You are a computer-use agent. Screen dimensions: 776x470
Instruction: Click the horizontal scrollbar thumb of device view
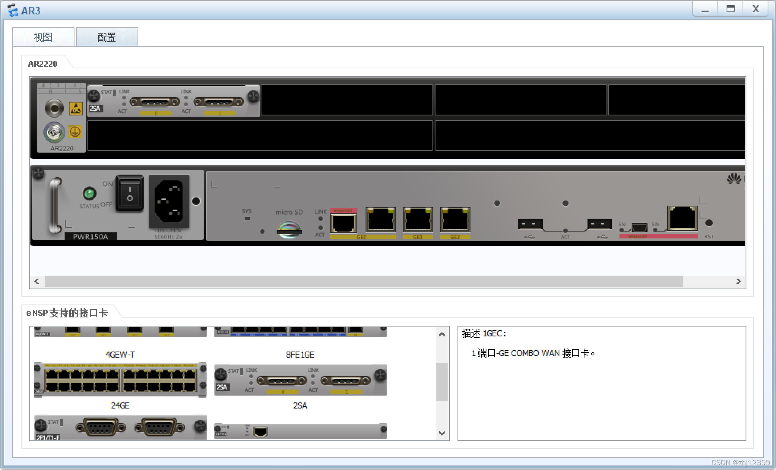[364, 281]
